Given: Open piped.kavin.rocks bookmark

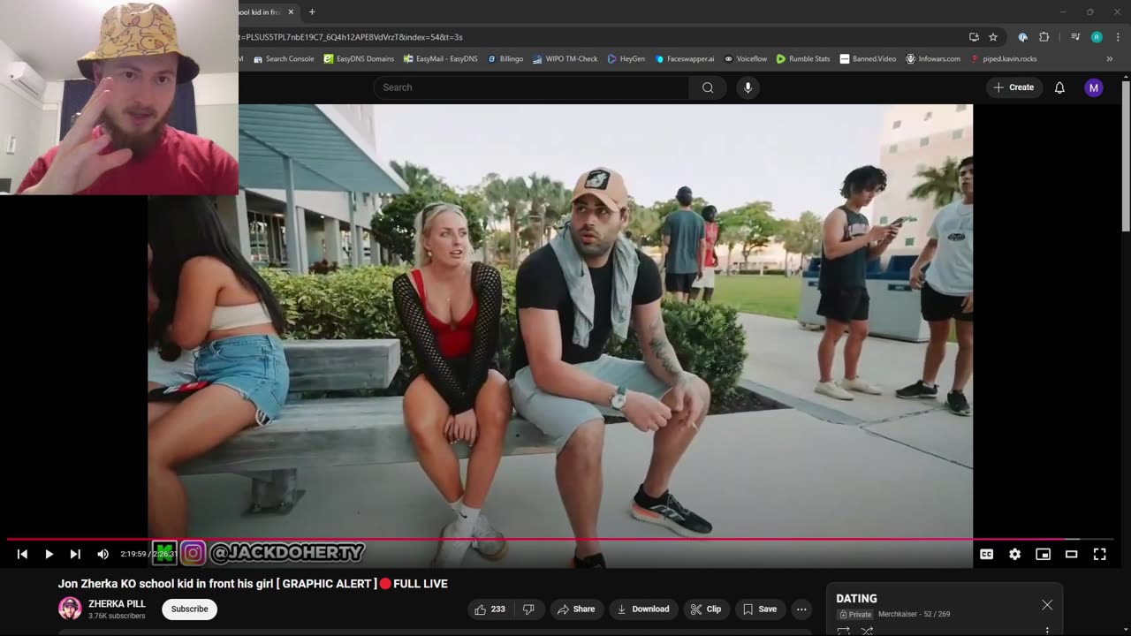Looking at the screenshot, I should point(1004,59).
